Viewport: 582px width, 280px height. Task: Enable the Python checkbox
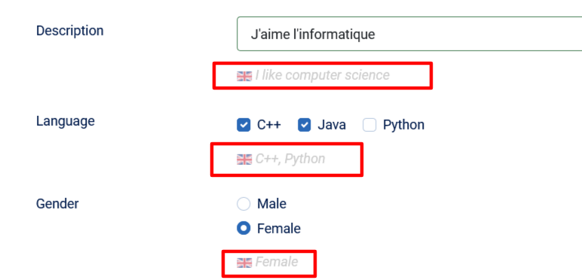pos(369,125)
